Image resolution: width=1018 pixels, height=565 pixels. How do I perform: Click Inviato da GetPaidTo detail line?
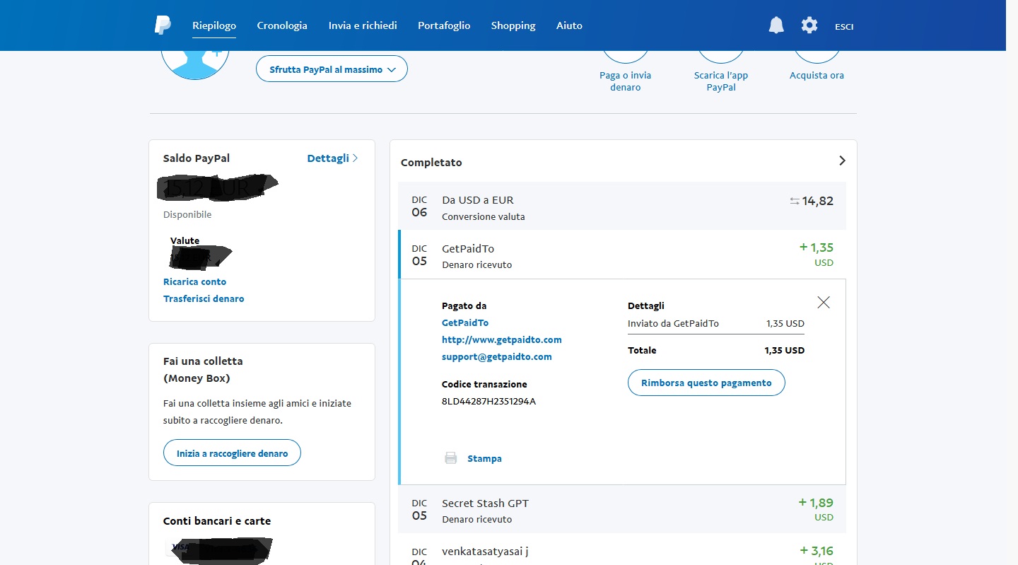(716, 323)
